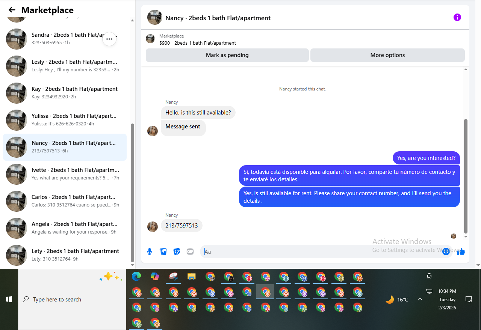Open Carlos's conversation

[x=65, y=201]
